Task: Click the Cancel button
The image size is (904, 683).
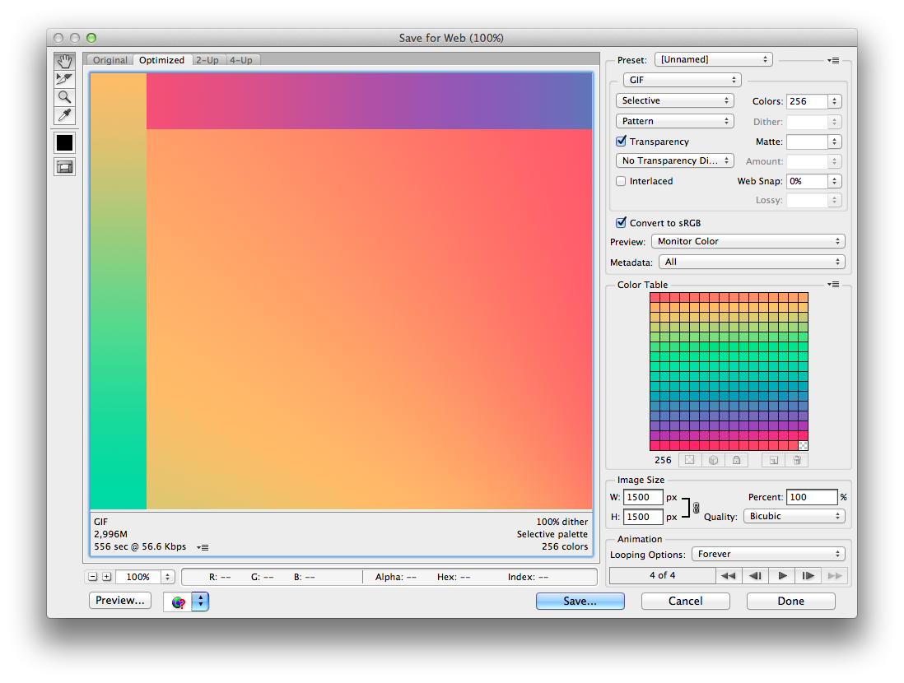Action: pyautogui.click(x=686, y=602)
